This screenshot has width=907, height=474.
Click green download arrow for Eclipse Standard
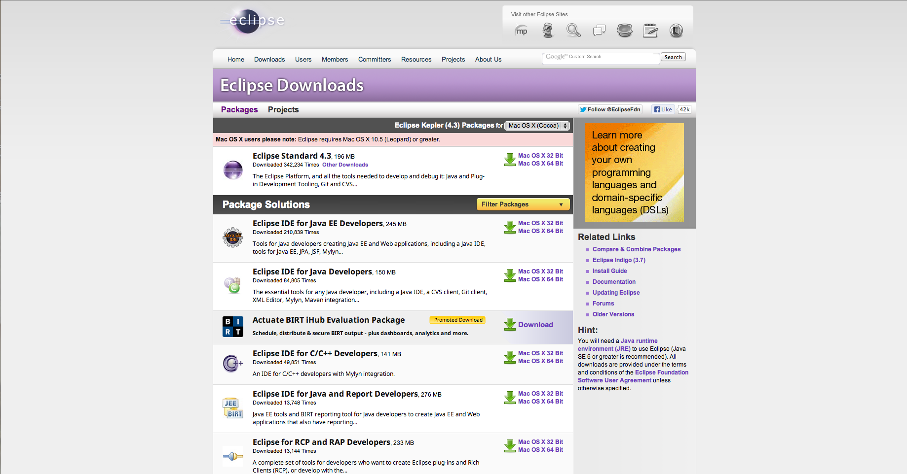point(510,160)
